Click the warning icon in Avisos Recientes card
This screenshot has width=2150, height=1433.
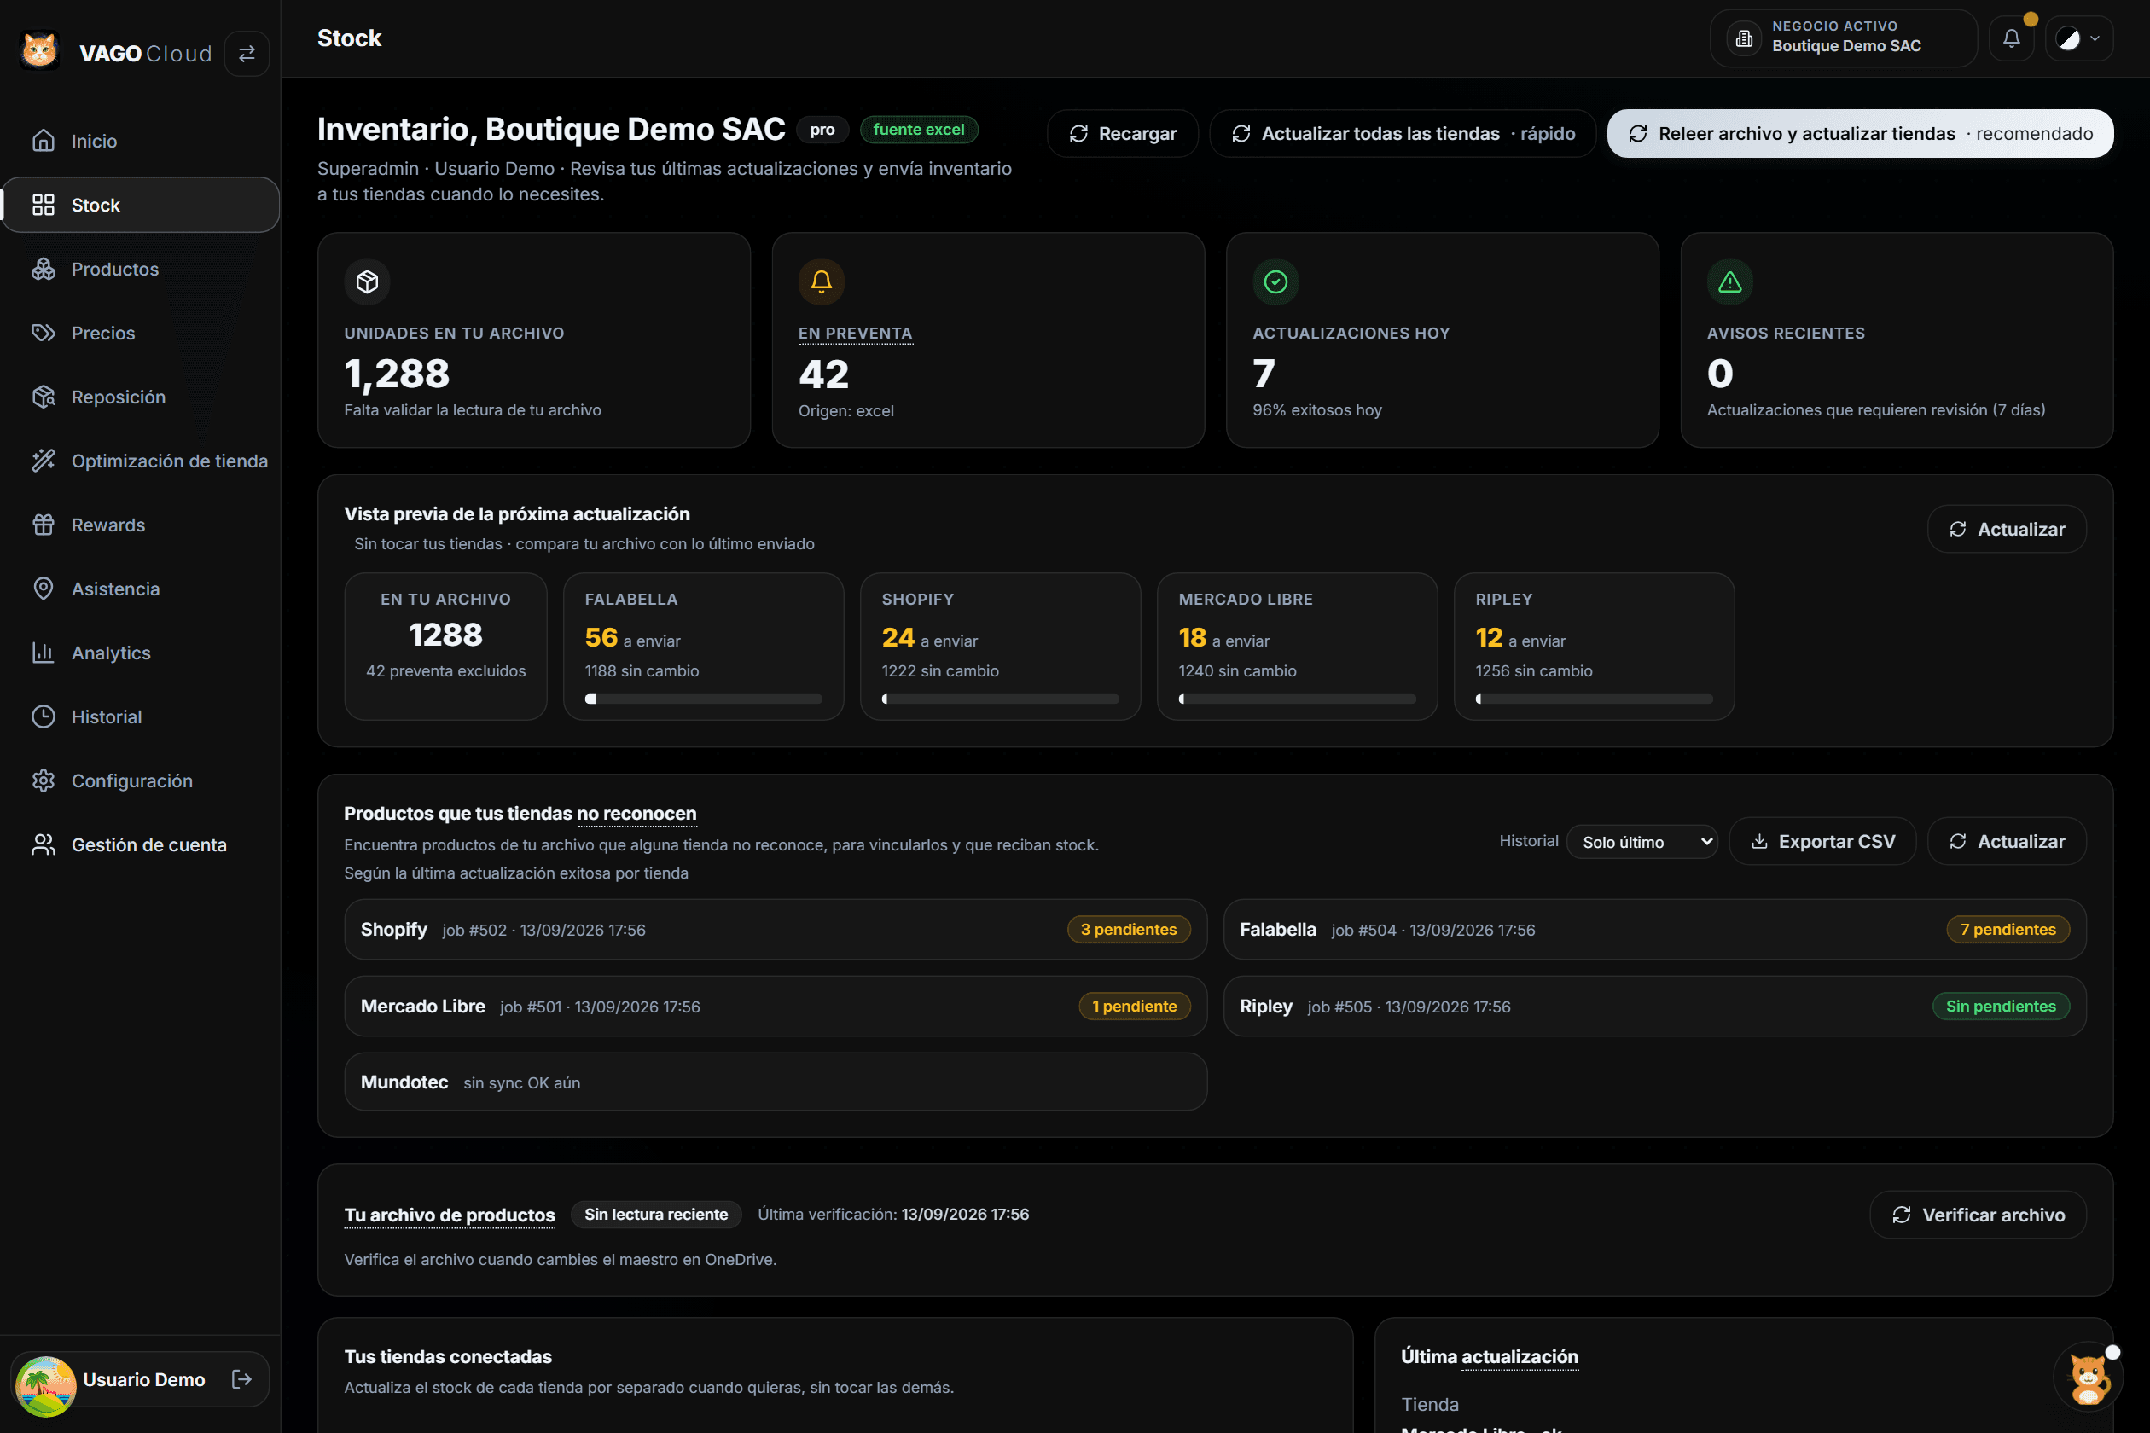pyautogui.click(x=1730, y=281)
